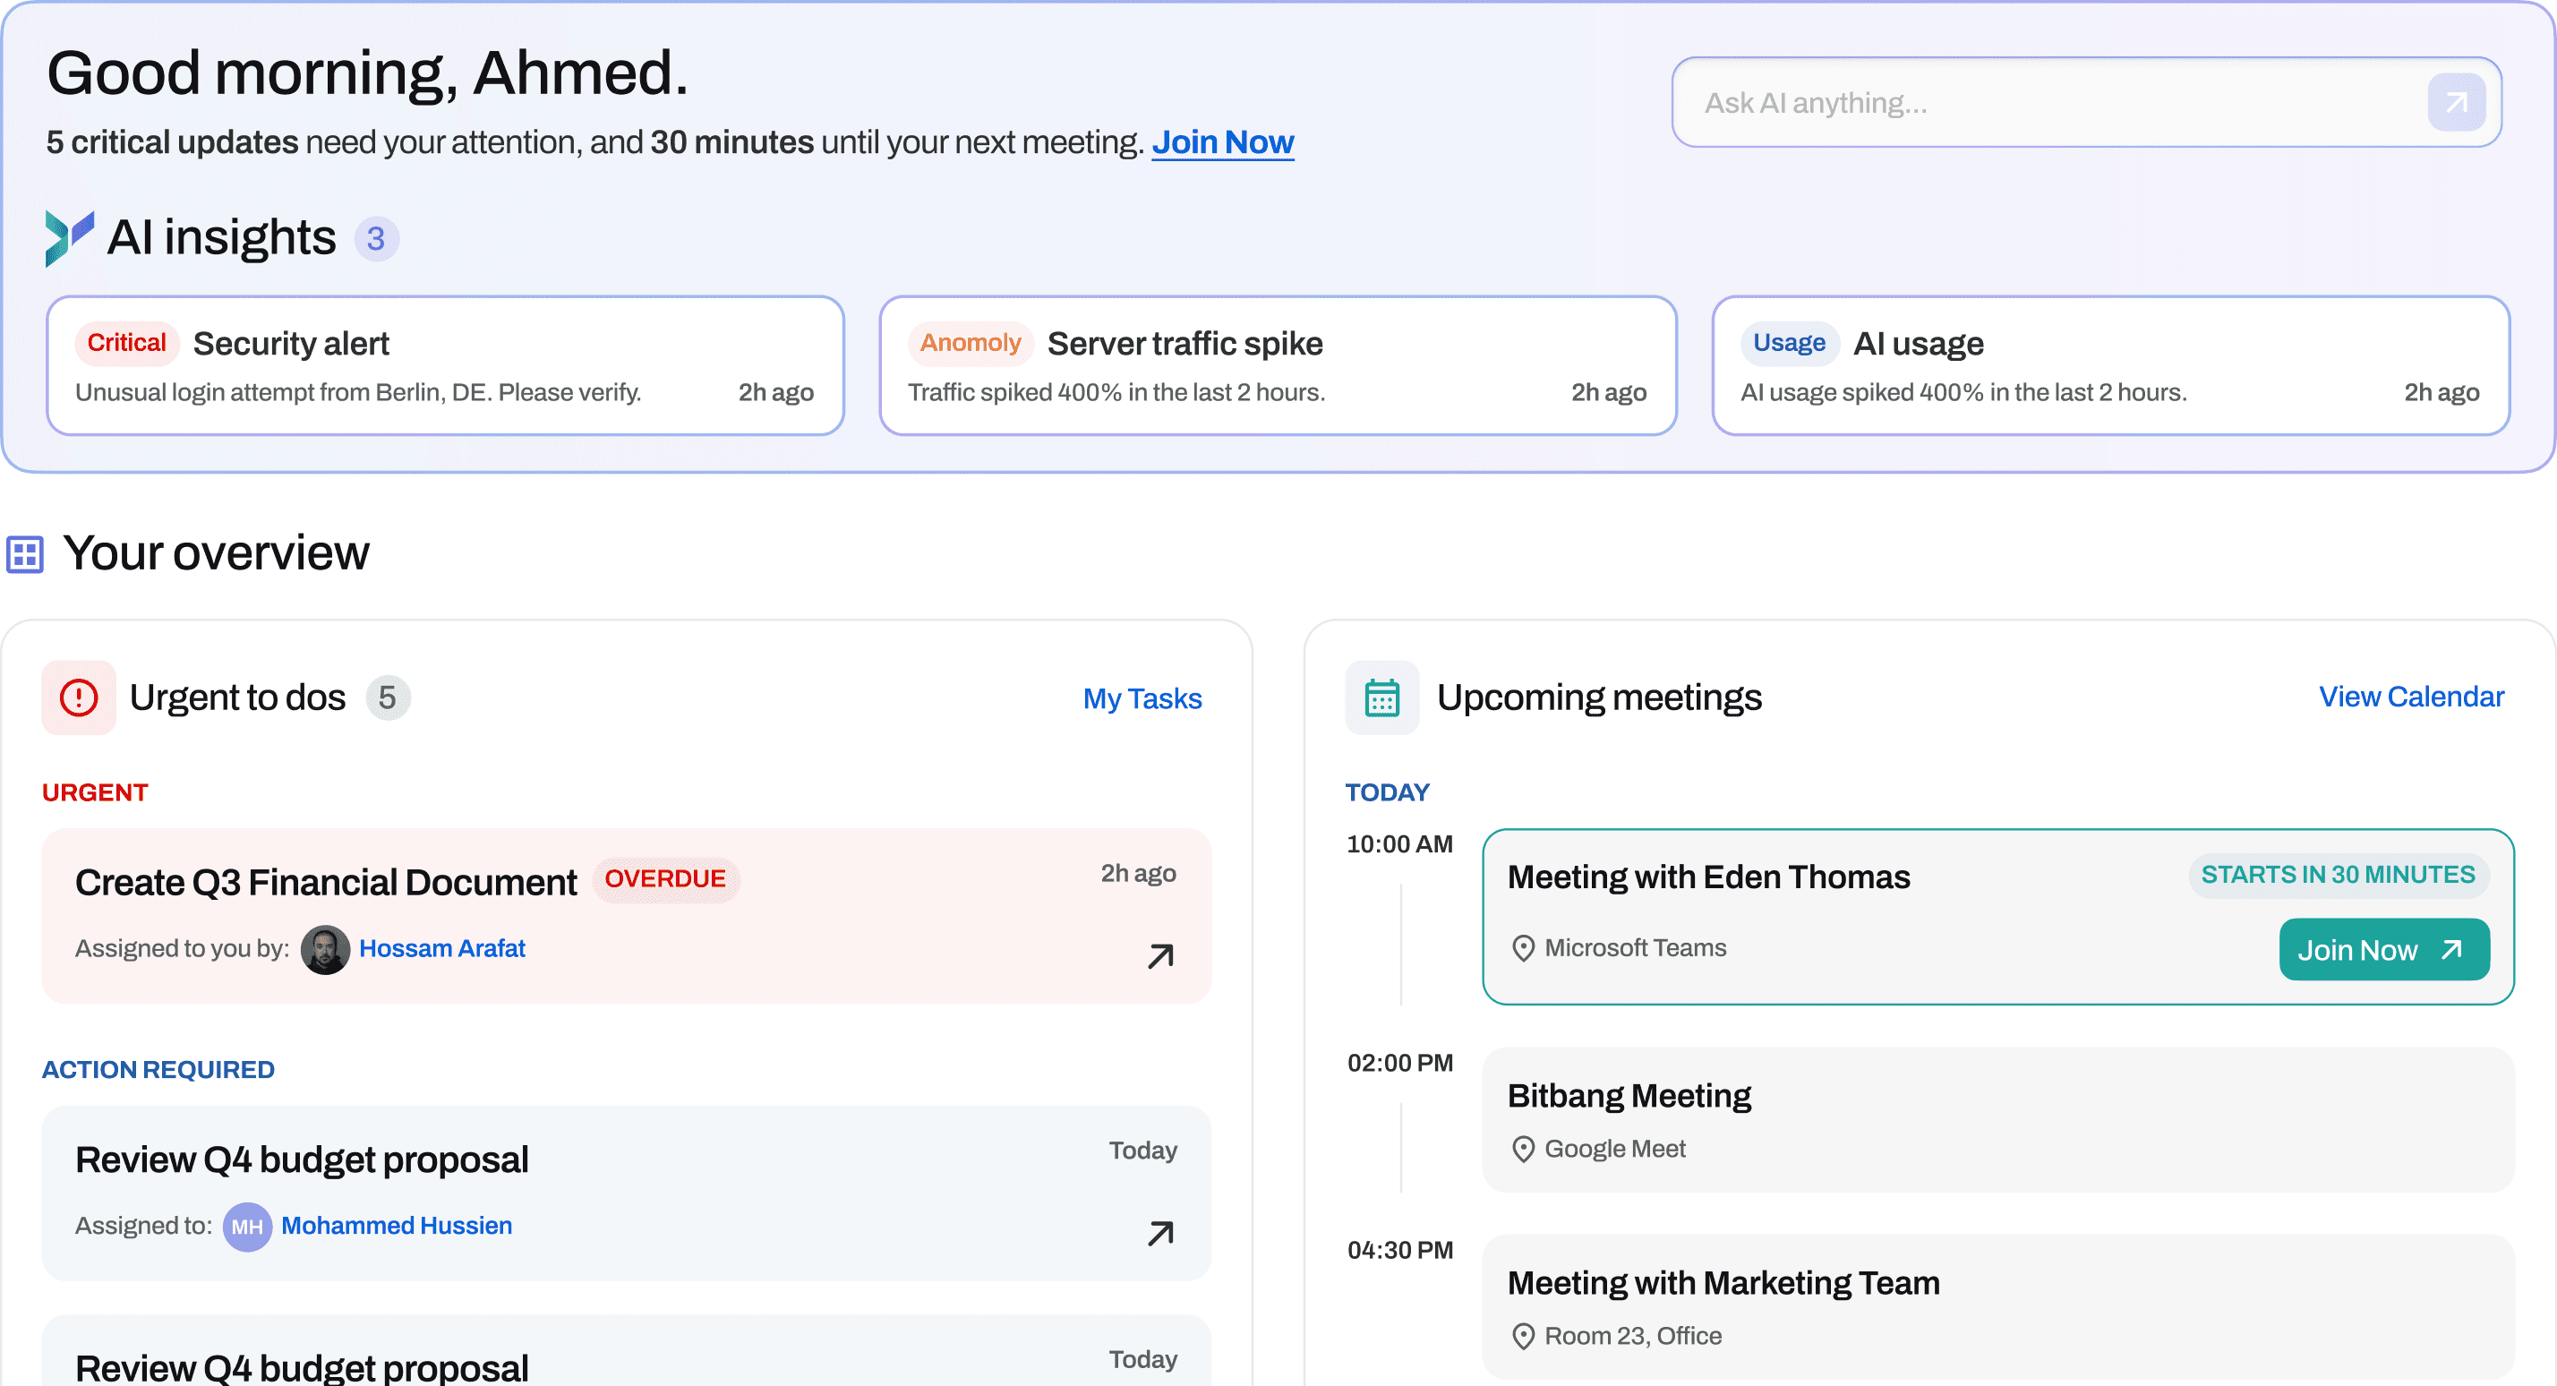Click Mohammed Hussien assignee name
The width and height of the screenshot is (2557, 1386).
(396, 1225)
